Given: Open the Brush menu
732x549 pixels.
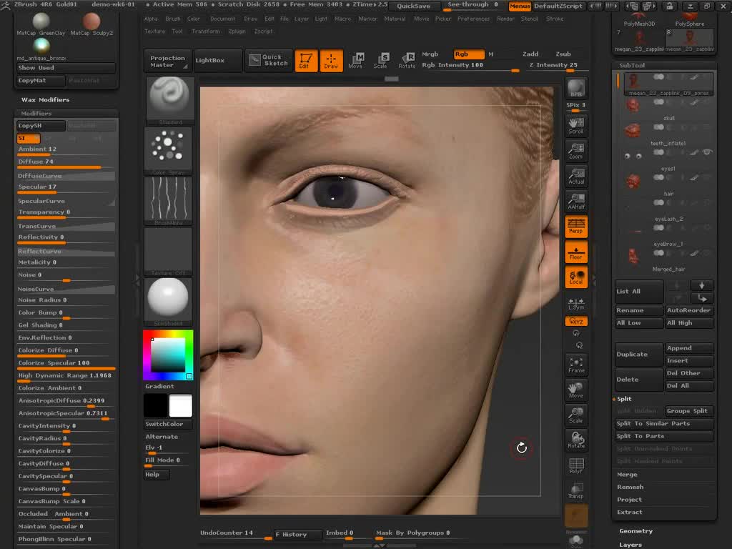Looking at the screenshot, I should pos(173,19).
